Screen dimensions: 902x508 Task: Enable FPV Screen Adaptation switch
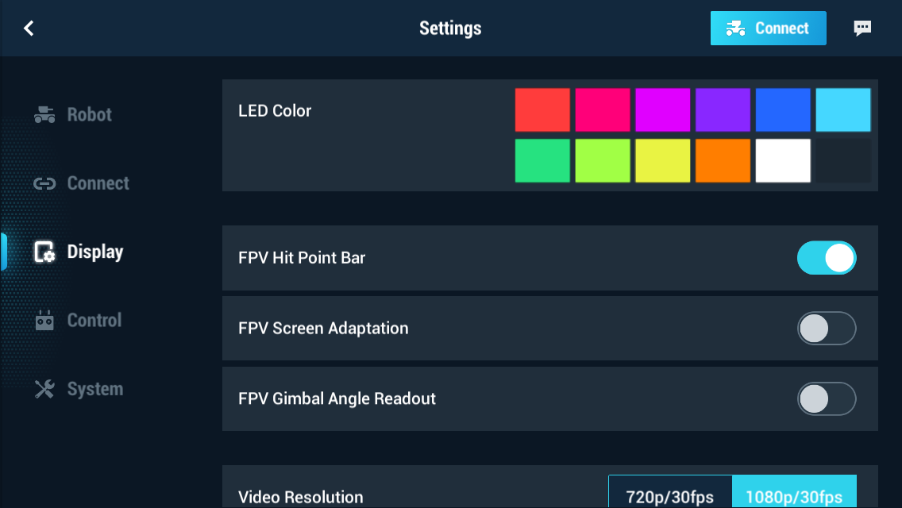pyautogui.click(x=826, y=329)
